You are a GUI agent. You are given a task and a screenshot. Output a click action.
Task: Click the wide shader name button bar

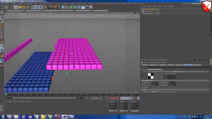(x=178, y=72)
